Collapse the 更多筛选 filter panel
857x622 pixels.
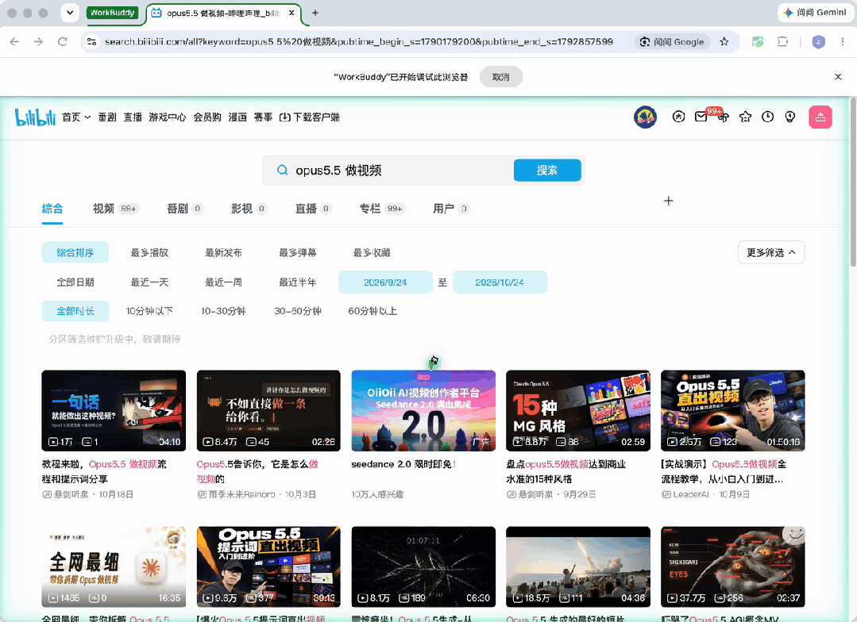point(771,252)
